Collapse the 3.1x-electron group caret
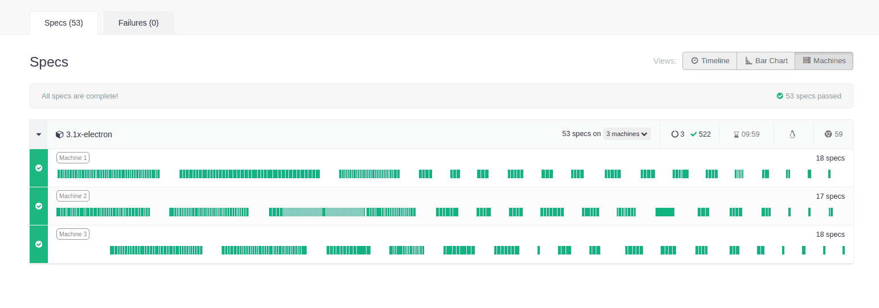The image size is (879, 308). 39,134
